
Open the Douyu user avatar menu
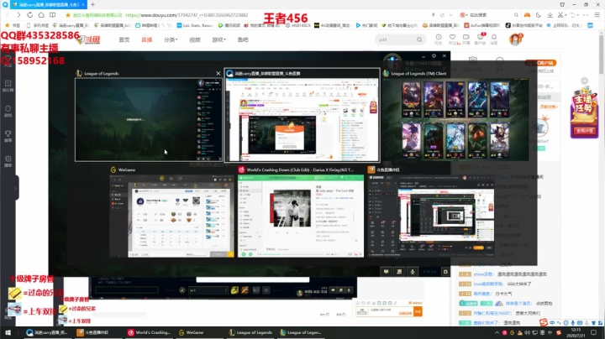515,39
